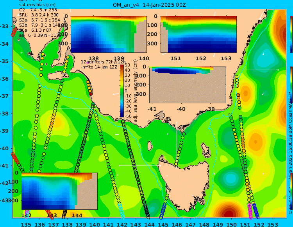Click 147 on the main longitude axis
Image resolution: width=293 pixels, height=227 pixels.
coord(190,224)
